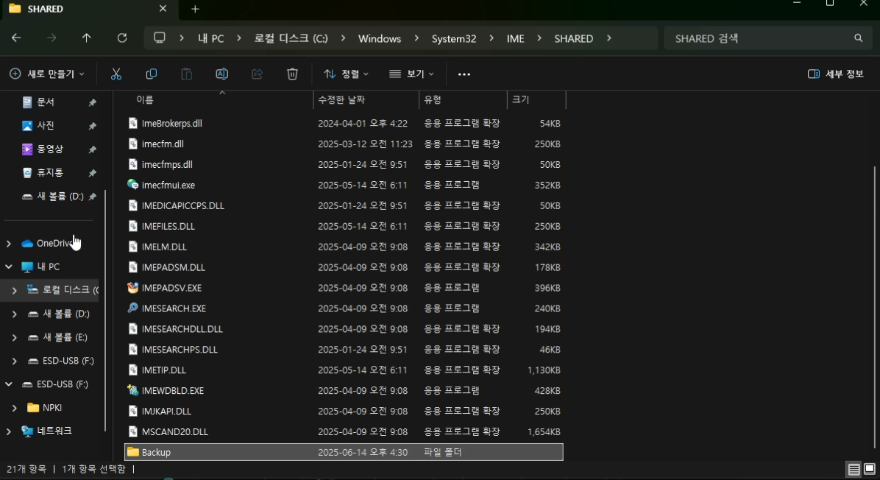Open the three-dots more options menu
The height and width of the screenshot is (480, 880).
464,74
